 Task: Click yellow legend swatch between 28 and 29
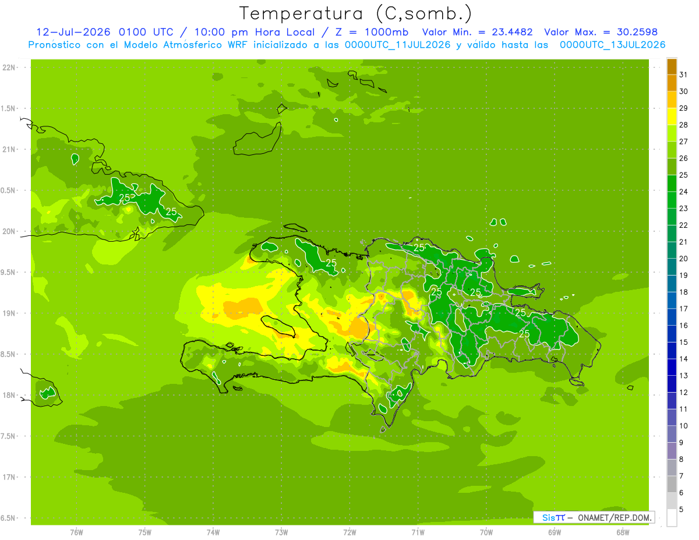pyautogui.click(x=672, y=117)
